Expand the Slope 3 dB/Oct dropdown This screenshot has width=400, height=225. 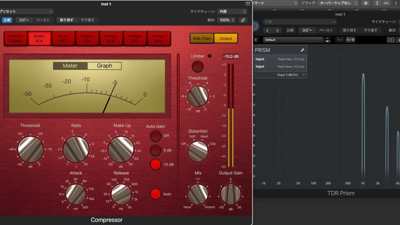[x=291, y=75]
